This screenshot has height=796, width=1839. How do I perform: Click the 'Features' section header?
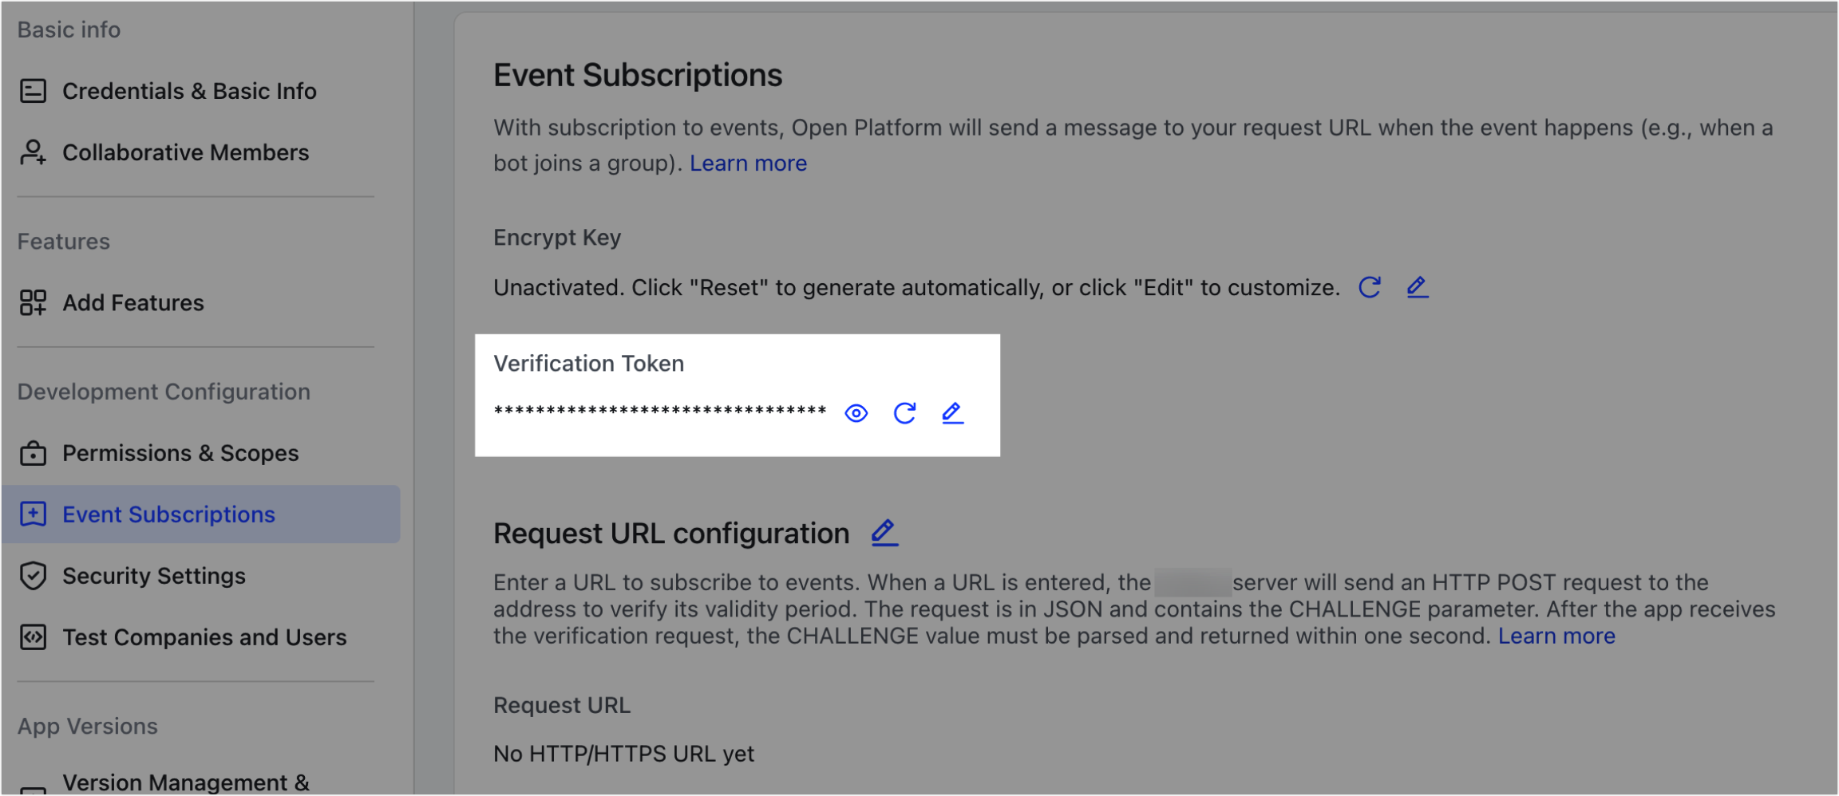tap(64, 242)
